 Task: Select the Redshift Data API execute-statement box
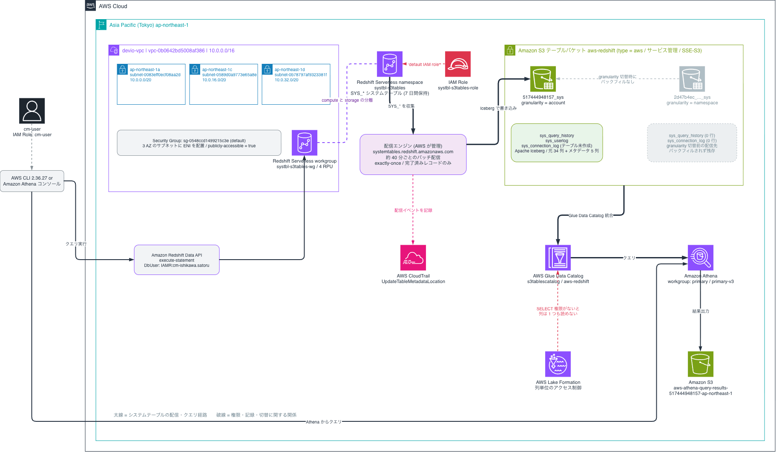(177, 260)
